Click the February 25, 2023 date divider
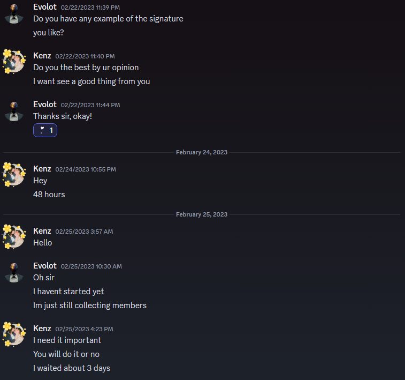405x380 pixels. (x=202, y=214)
